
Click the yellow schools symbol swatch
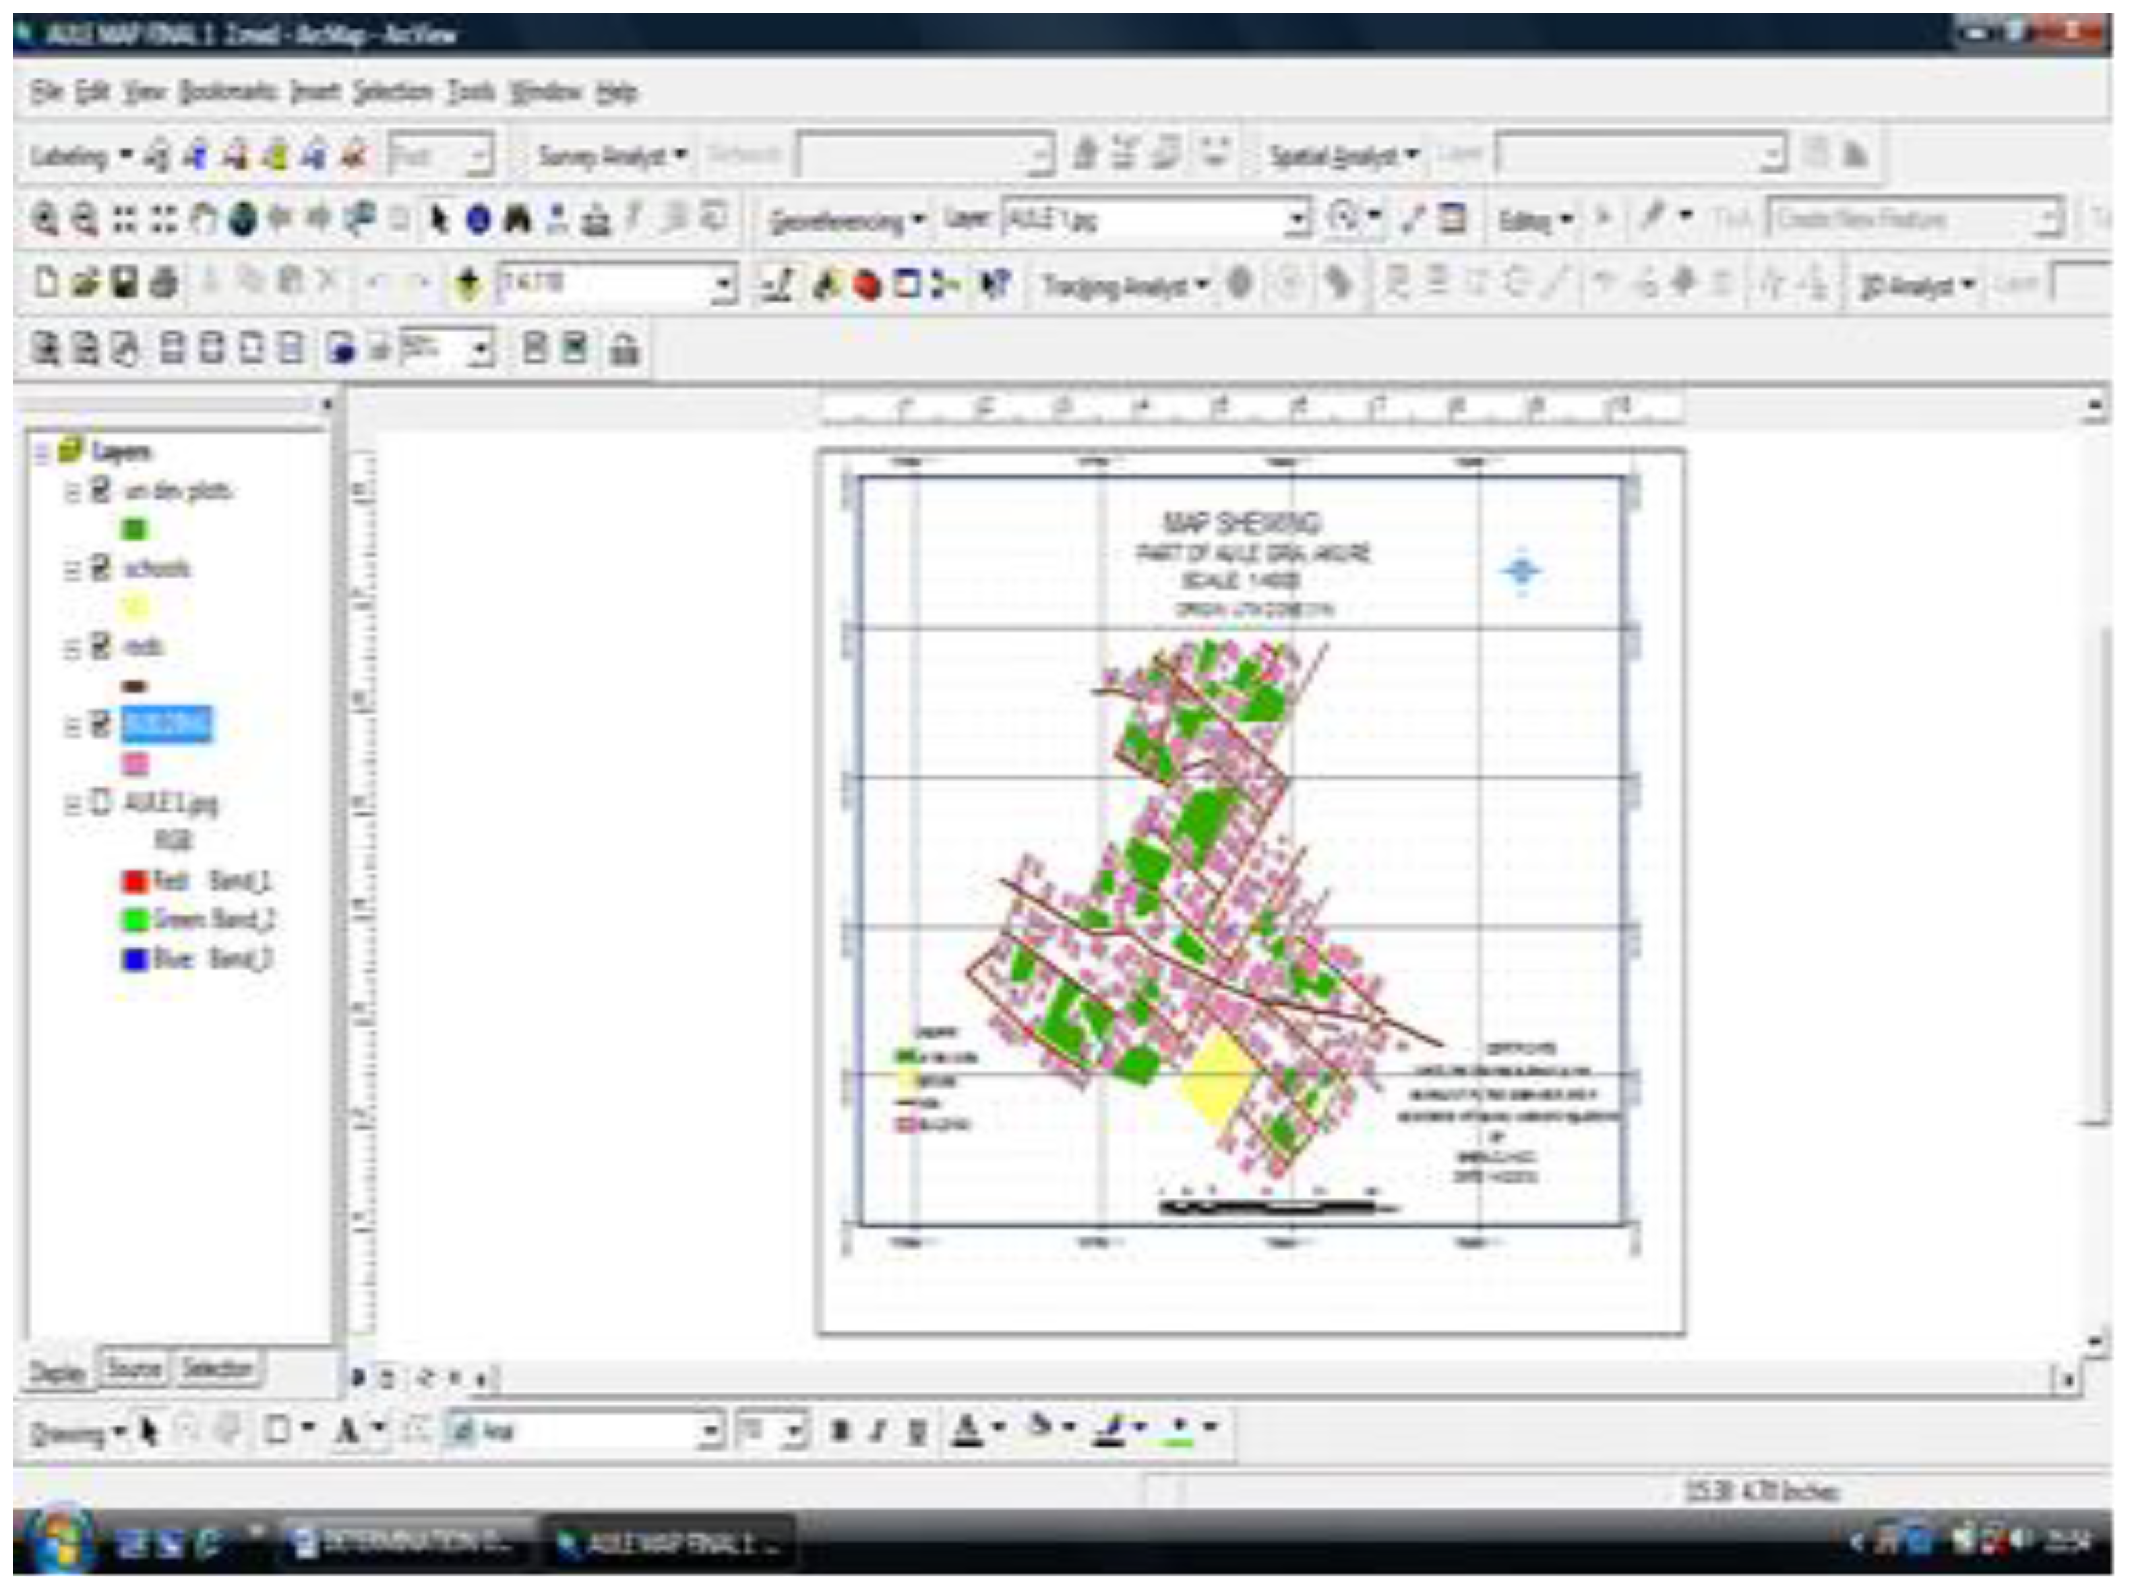pyautogui.click(x=135, y=606)
